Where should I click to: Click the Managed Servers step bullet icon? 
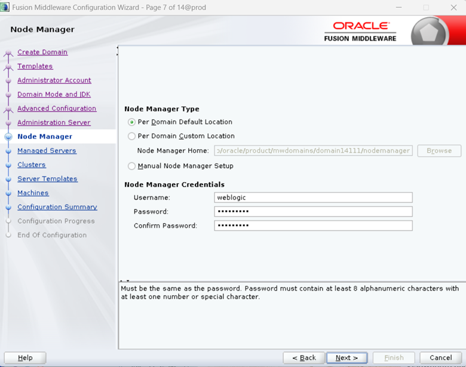(x=8, y=151)
